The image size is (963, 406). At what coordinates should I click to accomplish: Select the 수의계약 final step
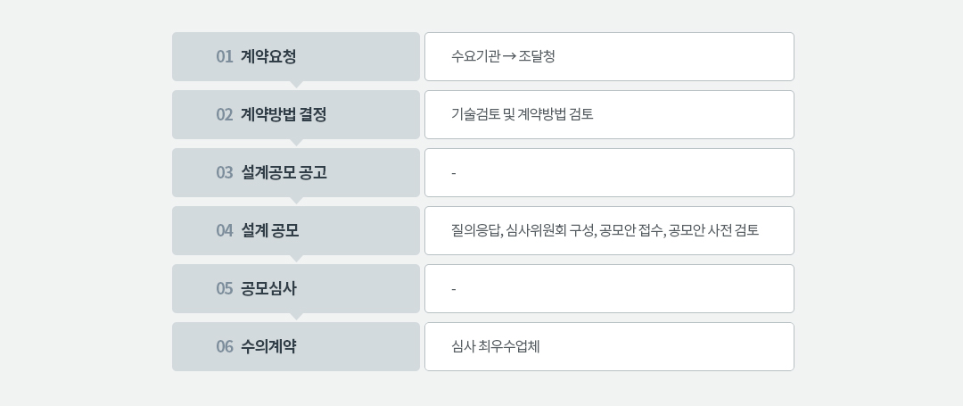click(x=296, y=347)
